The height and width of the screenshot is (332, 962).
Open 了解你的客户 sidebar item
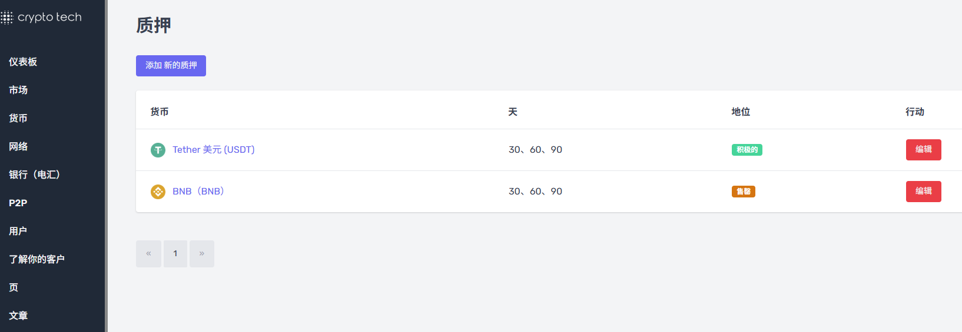(x=37, y=259)
